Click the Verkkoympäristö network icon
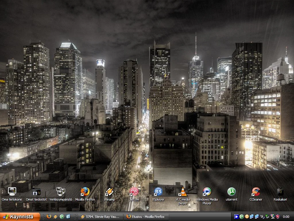 (x=61, y=192)
